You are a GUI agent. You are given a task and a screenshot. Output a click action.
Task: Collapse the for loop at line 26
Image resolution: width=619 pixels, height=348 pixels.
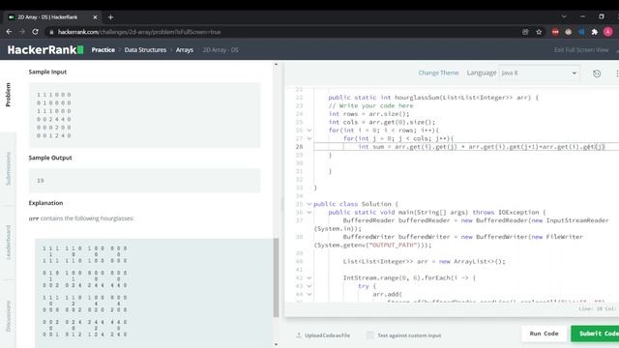coord(309,130)
